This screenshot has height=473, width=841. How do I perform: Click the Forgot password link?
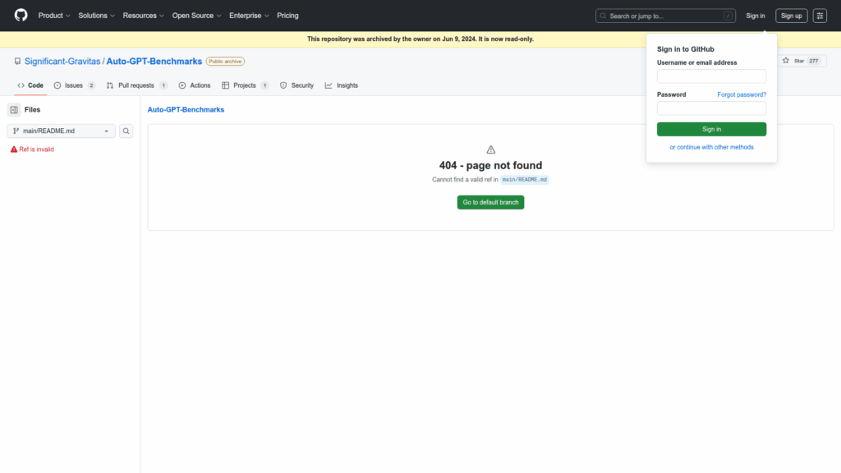click(x=741, y=94)
